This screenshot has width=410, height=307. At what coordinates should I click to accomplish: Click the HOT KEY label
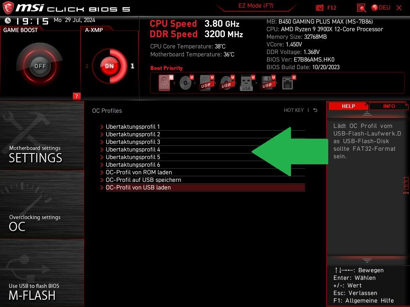294,110
